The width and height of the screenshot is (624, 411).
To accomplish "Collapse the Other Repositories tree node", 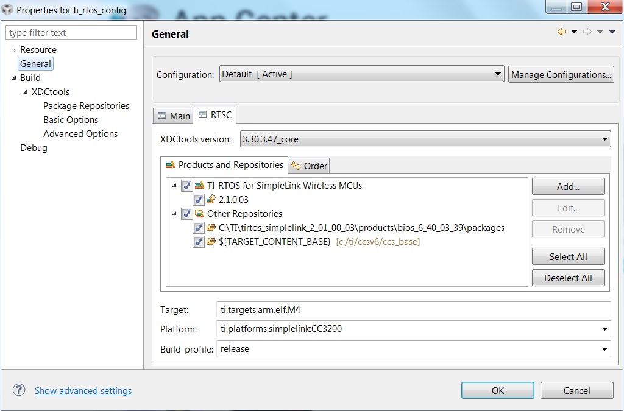I will tap(174, 214).
